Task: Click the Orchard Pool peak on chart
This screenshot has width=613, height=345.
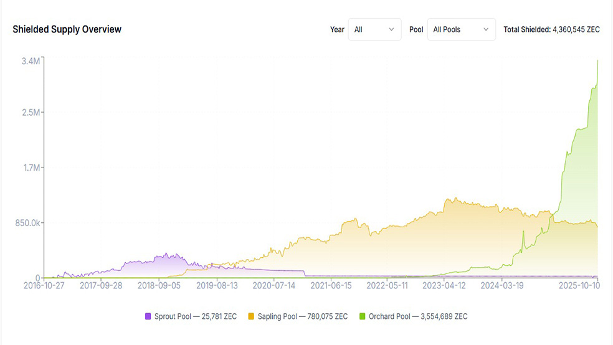Action: [x=597, y=61]
